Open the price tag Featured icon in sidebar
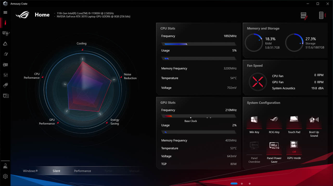The width and height of the screenshot is (333, 186). (5, 85)
